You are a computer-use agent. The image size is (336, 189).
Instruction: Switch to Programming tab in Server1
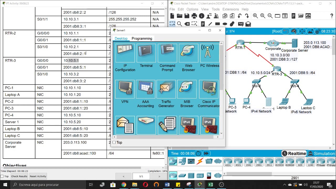click(142, 39)
